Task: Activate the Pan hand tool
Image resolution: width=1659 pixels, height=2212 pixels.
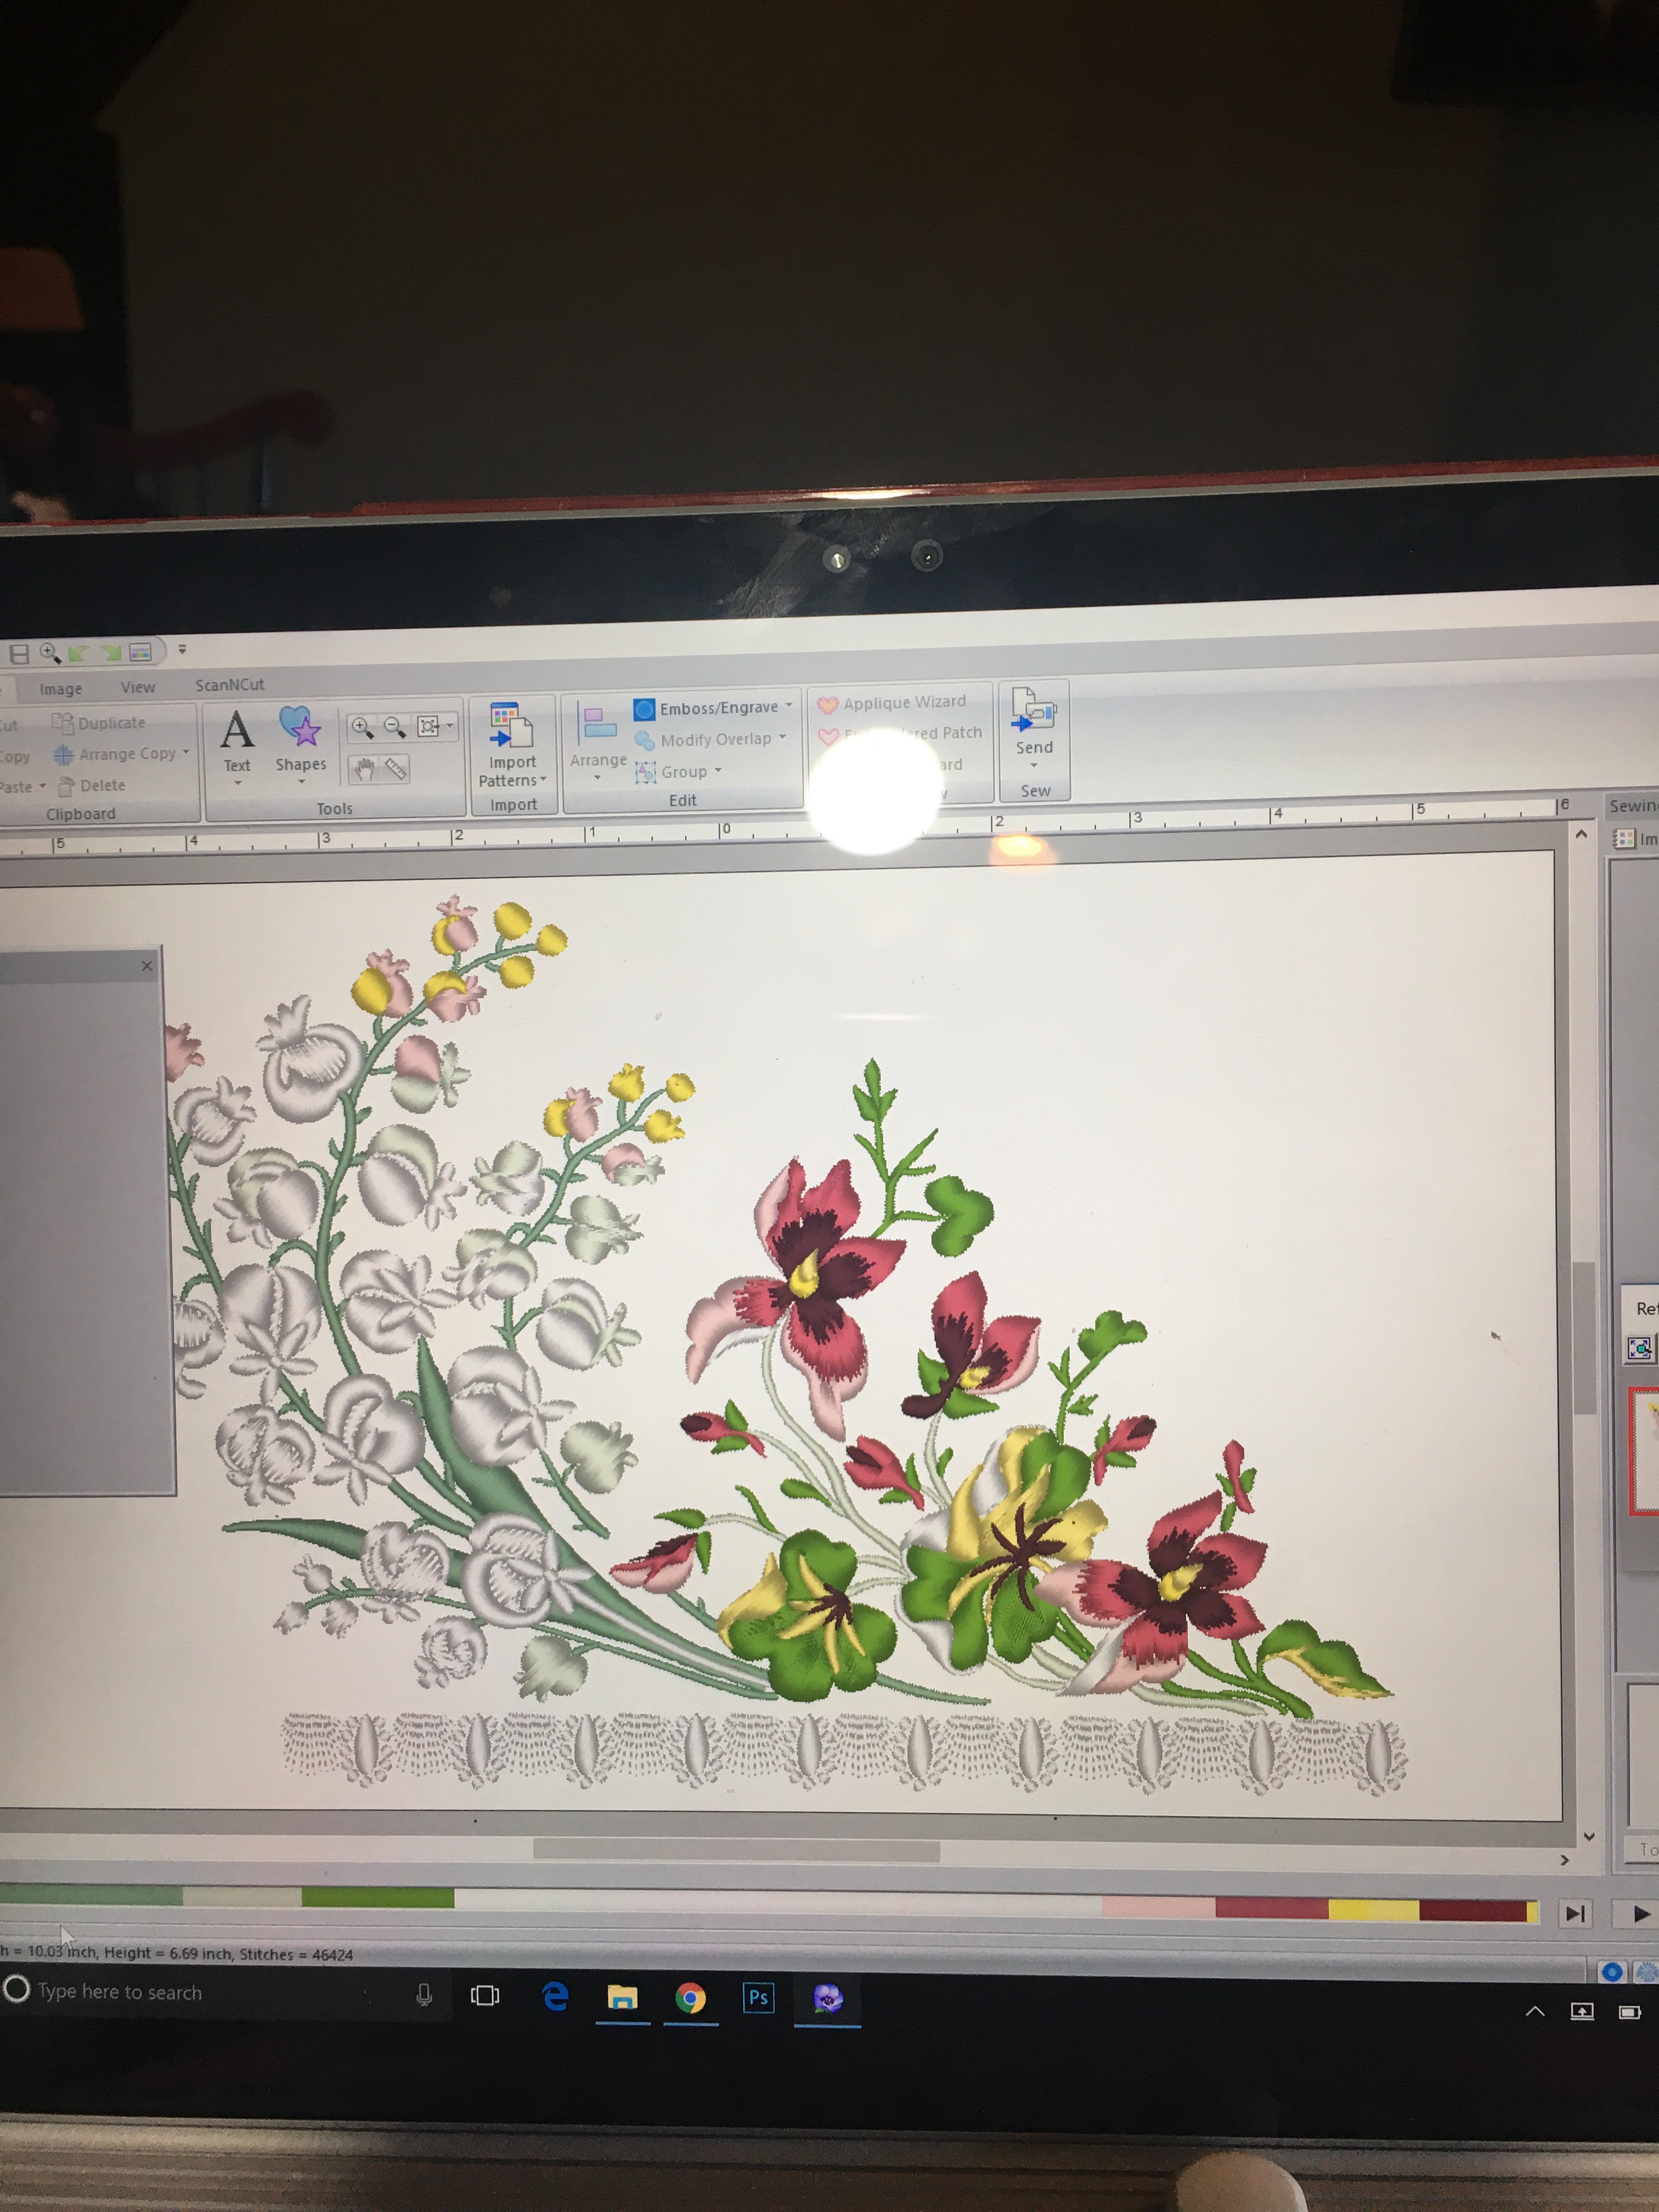Action: [x=364, y=769]
